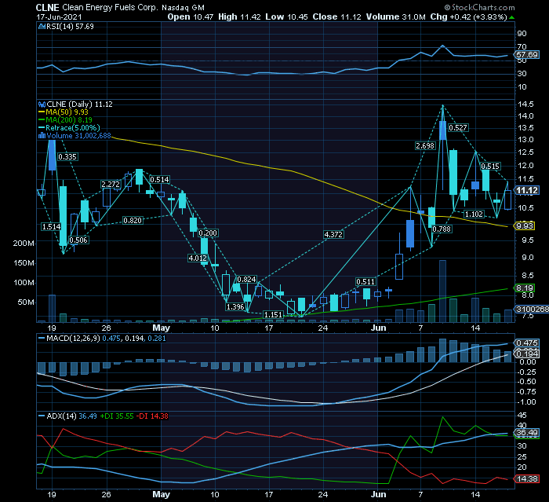
Task: Click the -DI 14.38 legend label
Action: [152, 416]
